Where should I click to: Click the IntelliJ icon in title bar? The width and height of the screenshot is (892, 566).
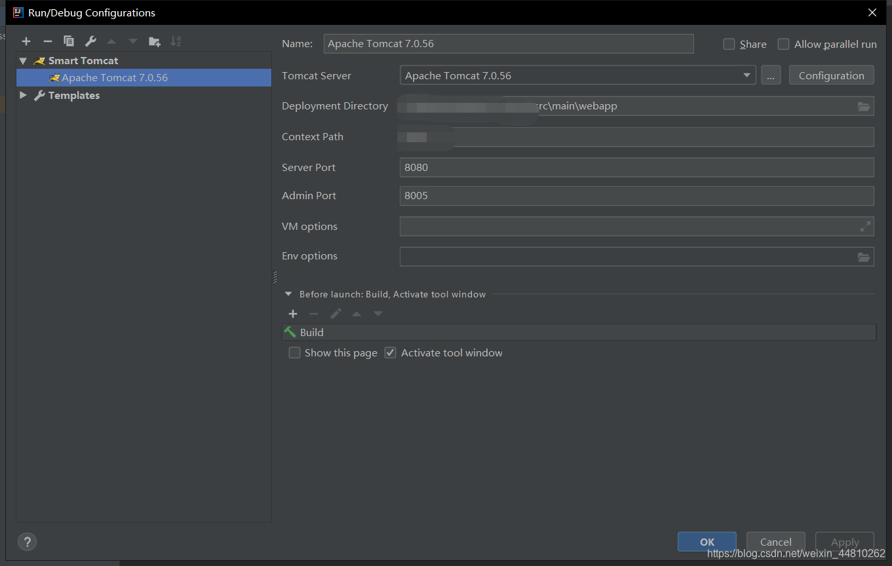coord(18,12)
